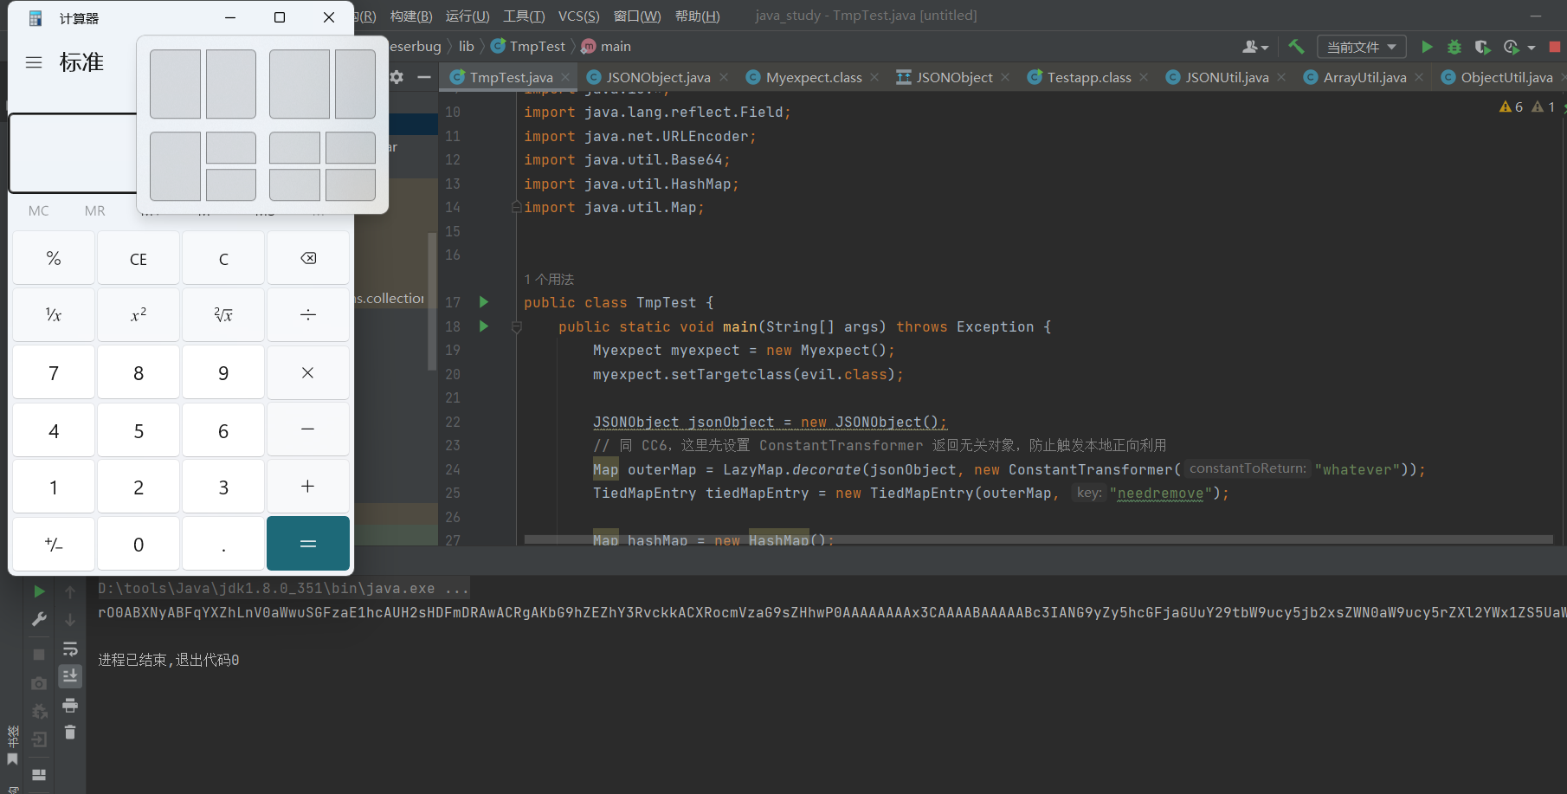Click the main method breadcrumb
Image resolution: width=1567 pixels, height=794 pixels.
[606, 47]
